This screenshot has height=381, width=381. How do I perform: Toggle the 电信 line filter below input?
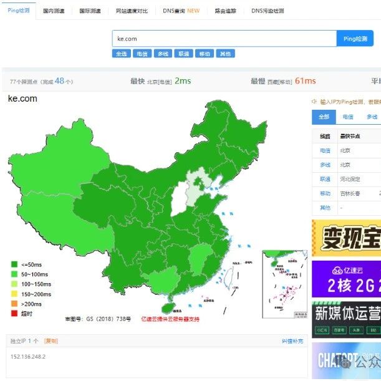[142, 54]
